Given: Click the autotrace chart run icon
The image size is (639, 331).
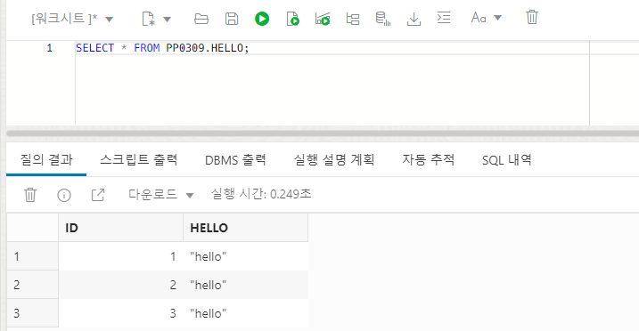Looking at the screenshot, I should (x=323, y=19).
